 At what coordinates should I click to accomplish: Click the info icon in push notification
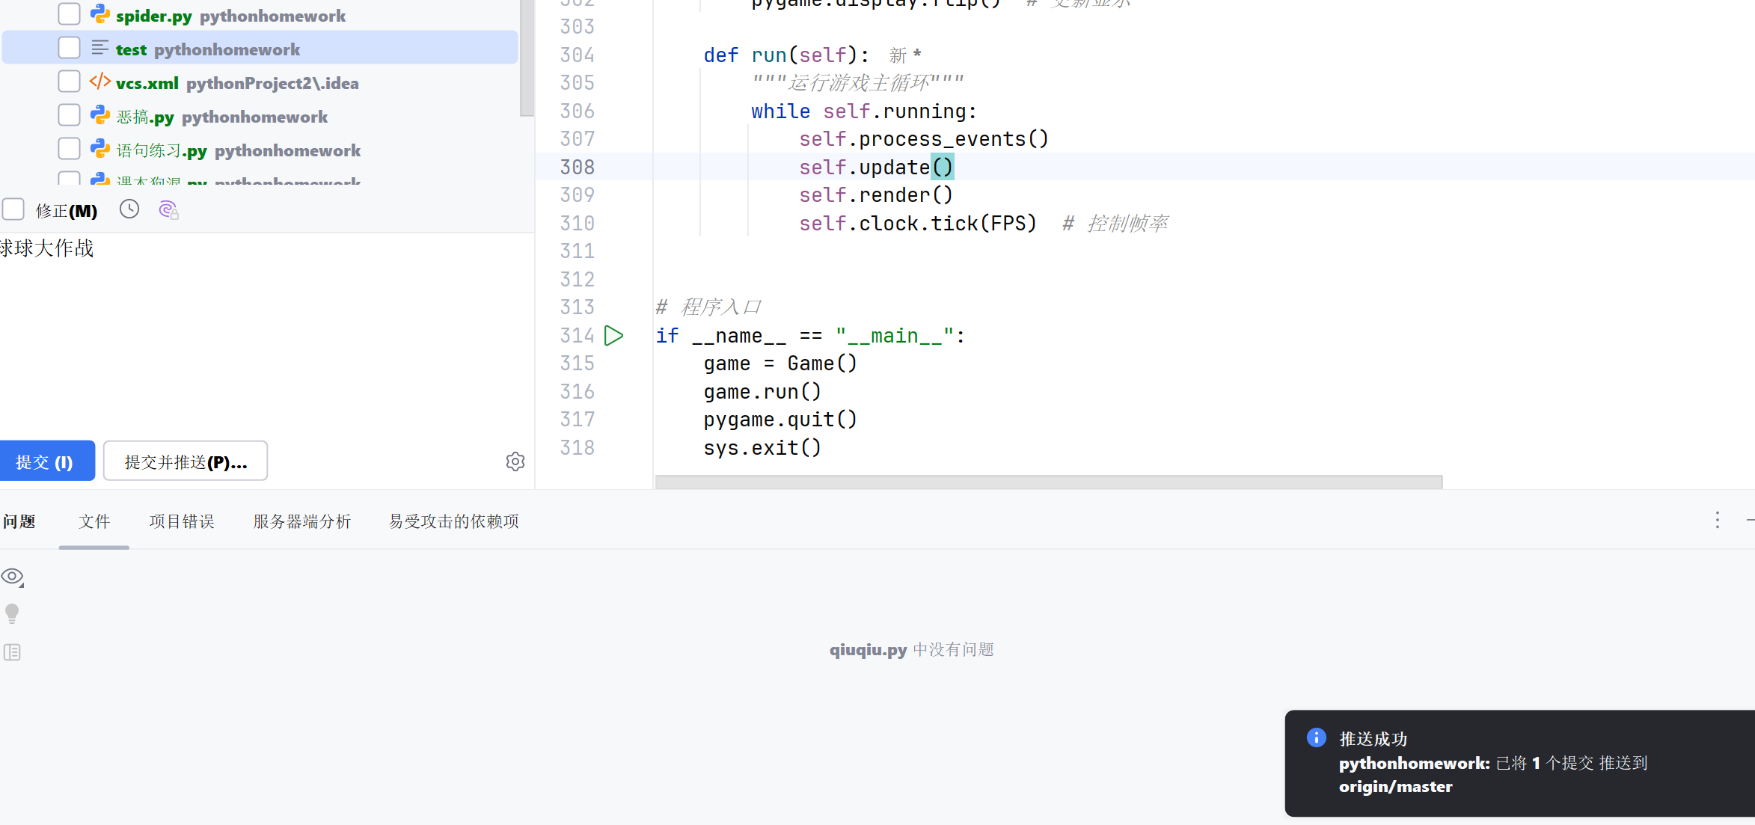click(1316, 737)
